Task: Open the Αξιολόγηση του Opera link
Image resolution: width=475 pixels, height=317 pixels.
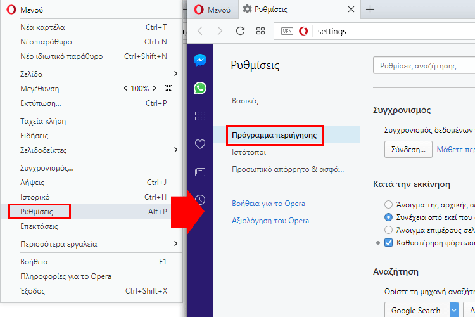Action: click(x=270, y=221)
